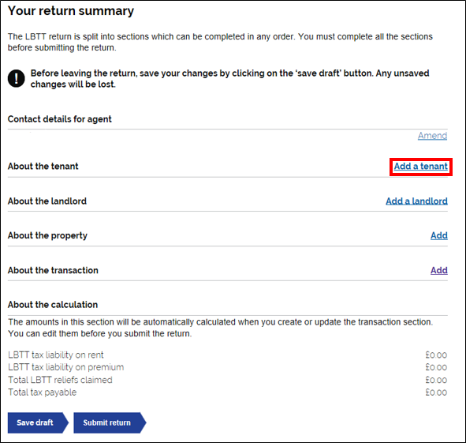Click the exclamation warning icon

tap(16, 79)
